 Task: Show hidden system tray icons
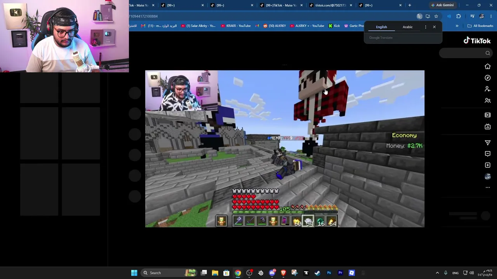(437, 273)
